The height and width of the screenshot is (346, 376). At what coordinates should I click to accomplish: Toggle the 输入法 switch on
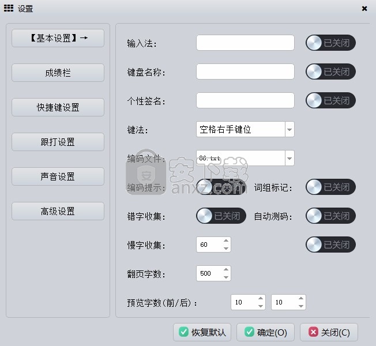pyautogui.click(x=330, y=43)
